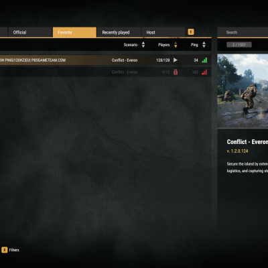Click the Players column header label

164,45
